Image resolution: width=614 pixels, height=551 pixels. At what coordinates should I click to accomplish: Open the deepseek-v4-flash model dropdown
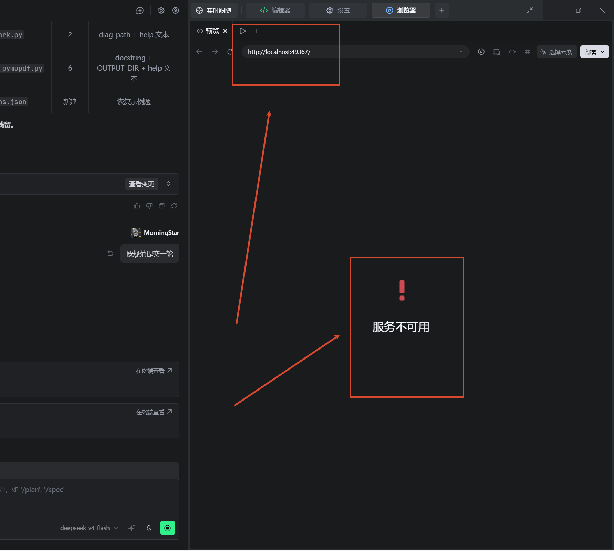coord(89,528)
